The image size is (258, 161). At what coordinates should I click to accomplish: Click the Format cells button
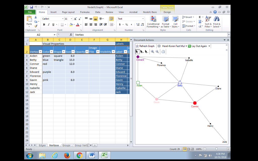tap(189, 26)
